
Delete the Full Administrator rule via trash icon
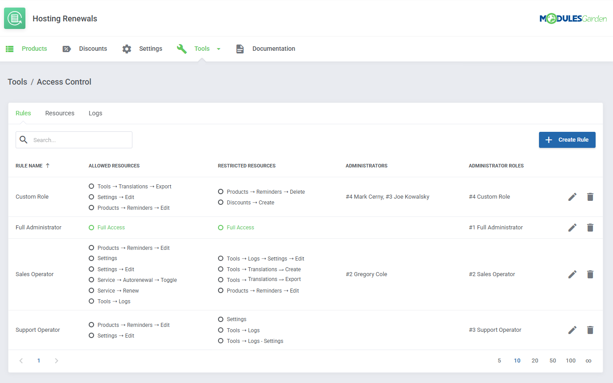590,227
